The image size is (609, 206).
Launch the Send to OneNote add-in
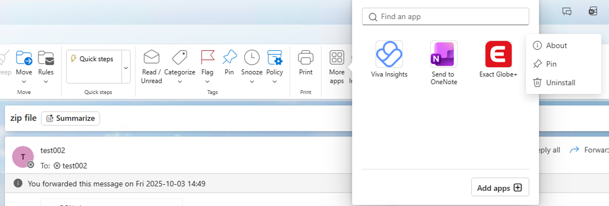coord(444,54)
